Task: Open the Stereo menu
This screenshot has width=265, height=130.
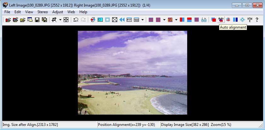Action: point(43,12)
